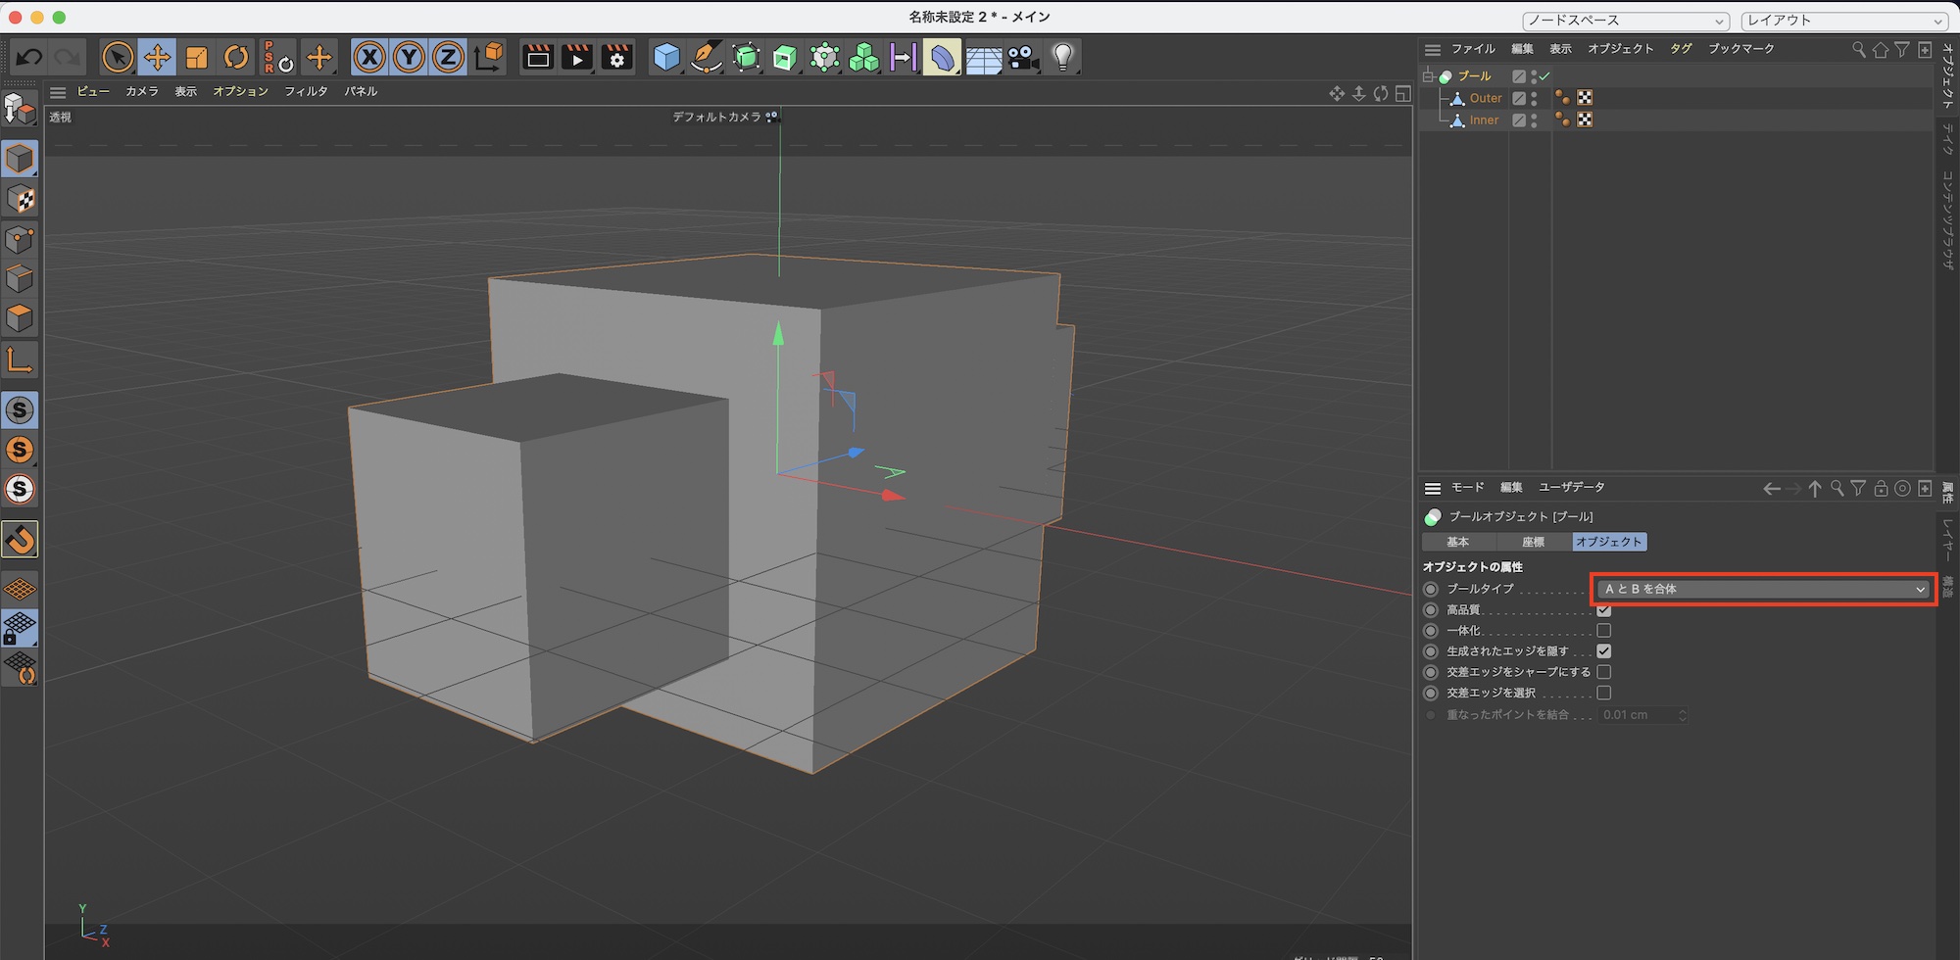Open Render Settings clapperboard gear icon

[x=617, y=58]
